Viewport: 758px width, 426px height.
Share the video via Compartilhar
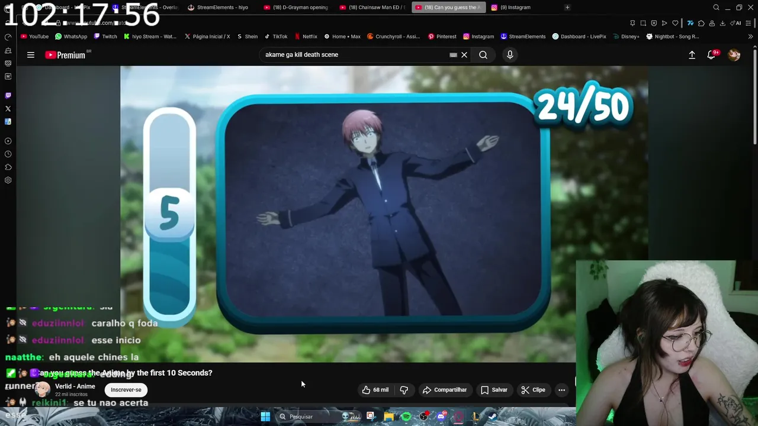click(x=445, y=390)
